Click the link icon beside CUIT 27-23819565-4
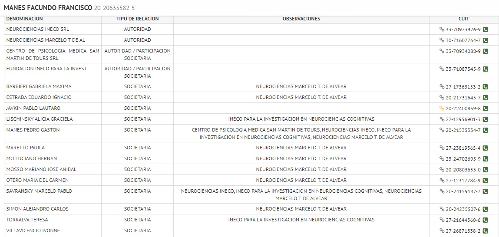Screen dimensions: 499x237 (x=441, y=148)
